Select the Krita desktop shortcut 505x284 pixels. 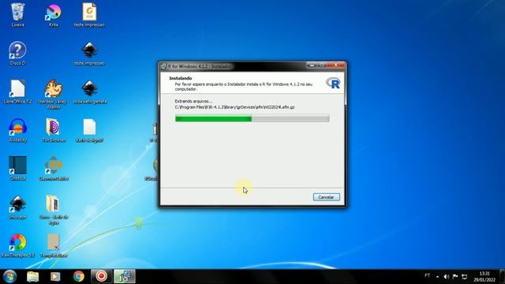54,15
